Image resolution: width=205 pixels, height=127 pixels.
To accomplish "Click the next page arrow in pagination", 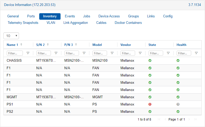I will click(x=189, y=119).
